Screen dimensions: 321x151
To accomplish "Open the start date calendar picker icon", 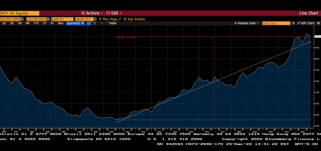I will click(22, 19).
